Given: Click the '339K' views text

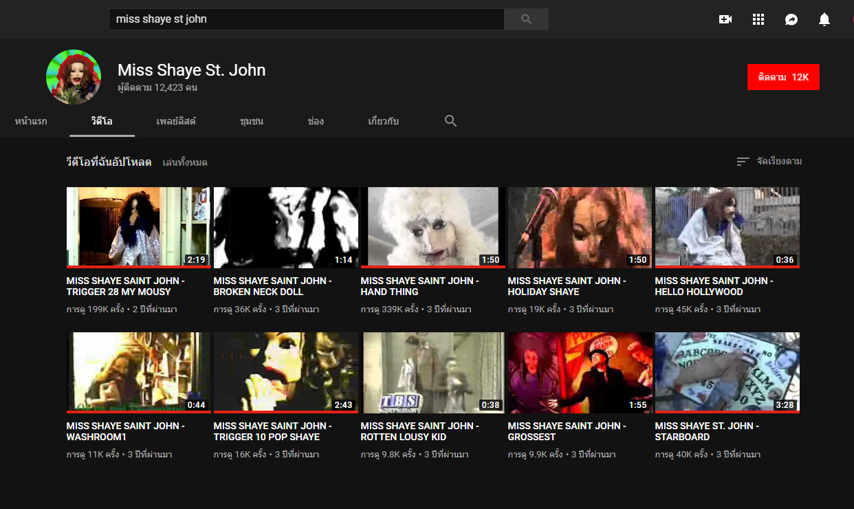Looking at the screenshot, I should (x=391, y=310).
